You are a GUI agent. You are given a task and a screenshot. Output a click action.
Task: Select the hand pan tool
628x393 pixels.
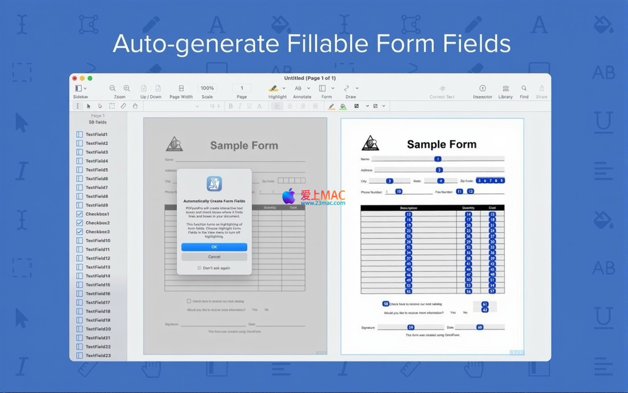[x=135, y=106]
